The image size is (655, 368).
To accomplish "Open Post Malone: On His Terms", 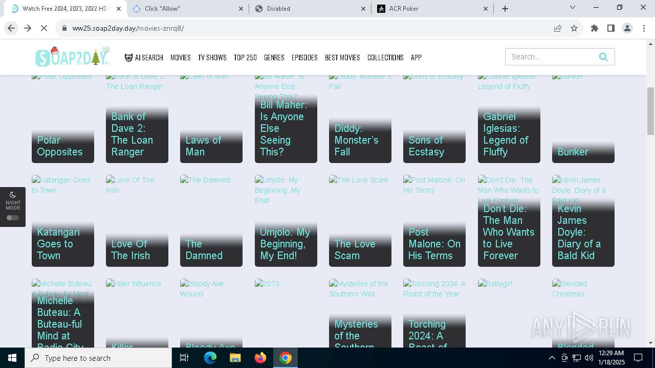I will click(x=434, y=221).
